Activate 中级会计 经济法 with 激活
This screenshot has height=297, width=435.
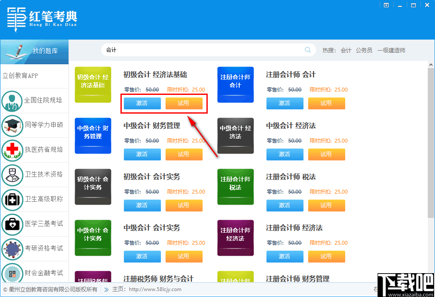click(285, 154)
